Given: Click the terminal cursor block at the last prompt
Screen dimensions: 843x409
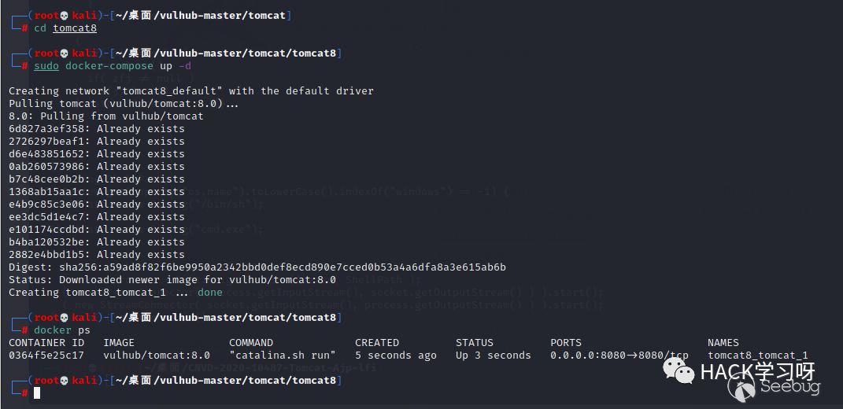Looking at the screenshot, I should click(36, 393).
